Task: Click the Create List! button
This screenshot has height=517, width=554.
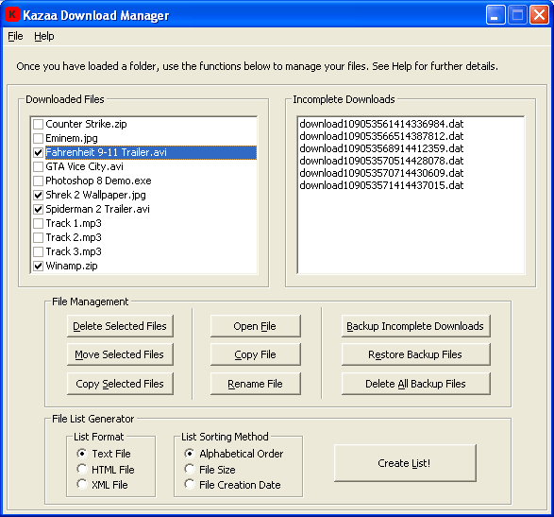Action: tap(405, 463)
